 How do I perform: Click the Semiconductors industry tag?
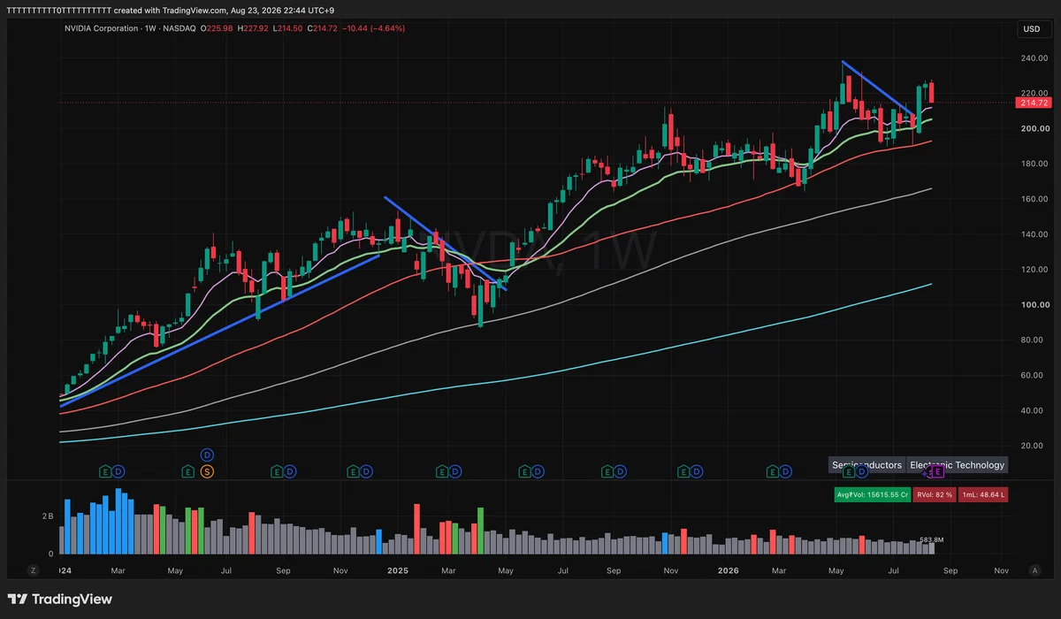(x=867, y=465)
